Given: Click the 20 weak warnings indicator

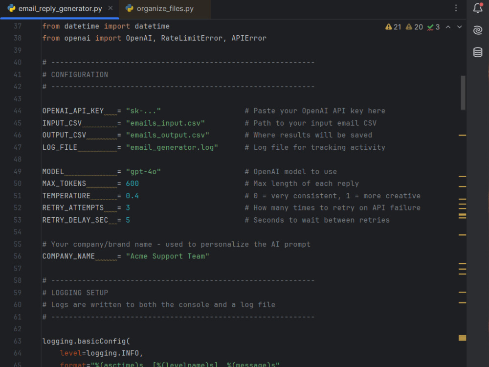Looking at the screenshot, I should pyautogui.click(x=414, y=27).
